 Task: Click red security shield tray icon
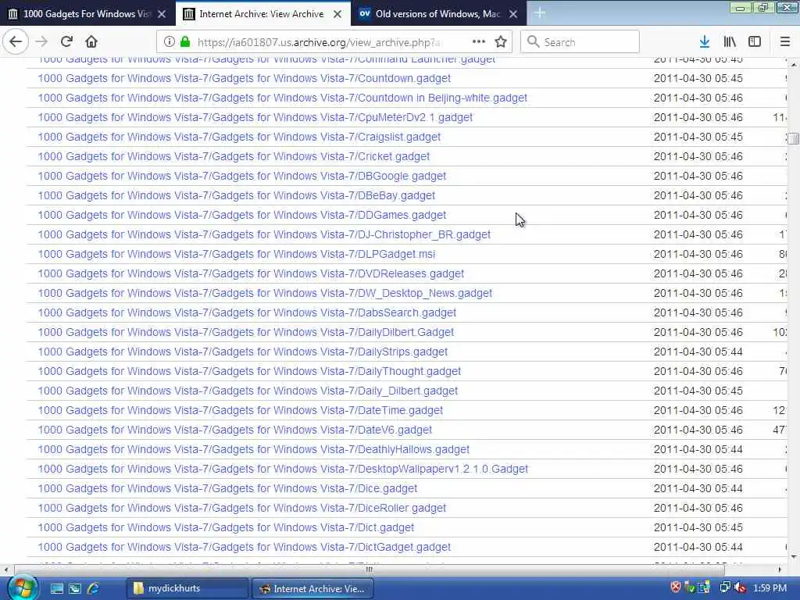click(x=676, y=587)
